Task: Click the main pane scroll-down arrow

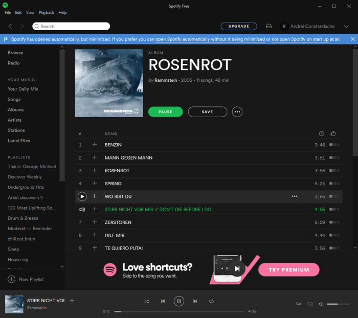Action: click(355, 247)
